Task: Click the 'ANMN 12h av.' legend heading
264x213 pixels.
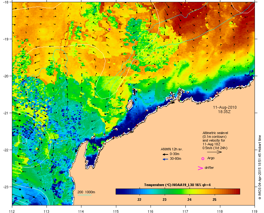Action: click(172, 149)
